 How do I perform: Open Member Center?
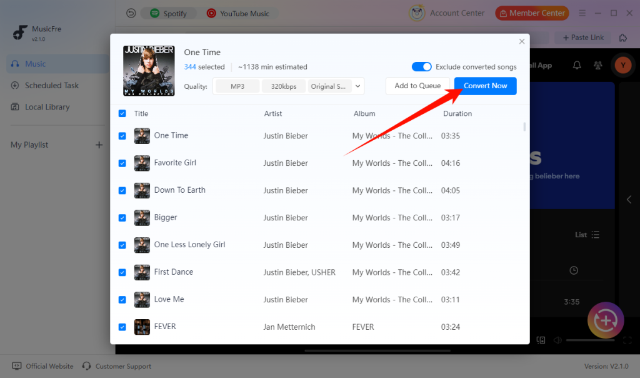tap(532, 13)
